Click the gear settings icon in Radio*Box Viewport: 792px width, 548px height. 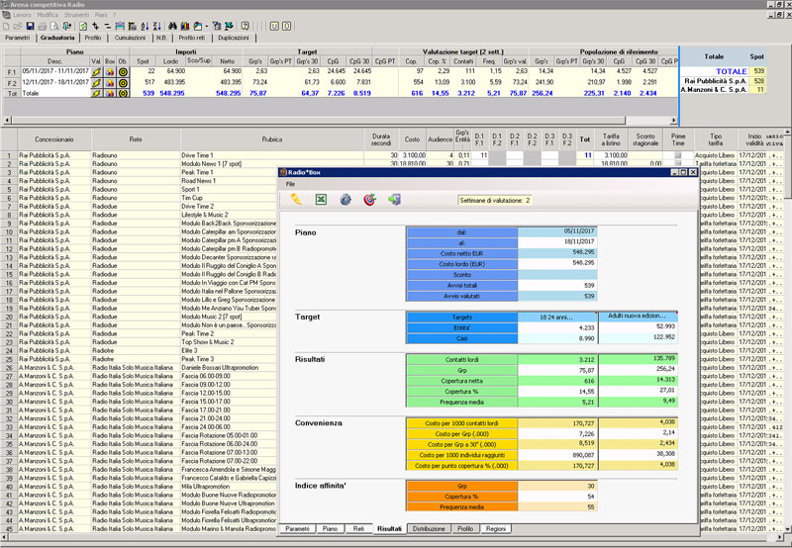click(x=346, y=200)
